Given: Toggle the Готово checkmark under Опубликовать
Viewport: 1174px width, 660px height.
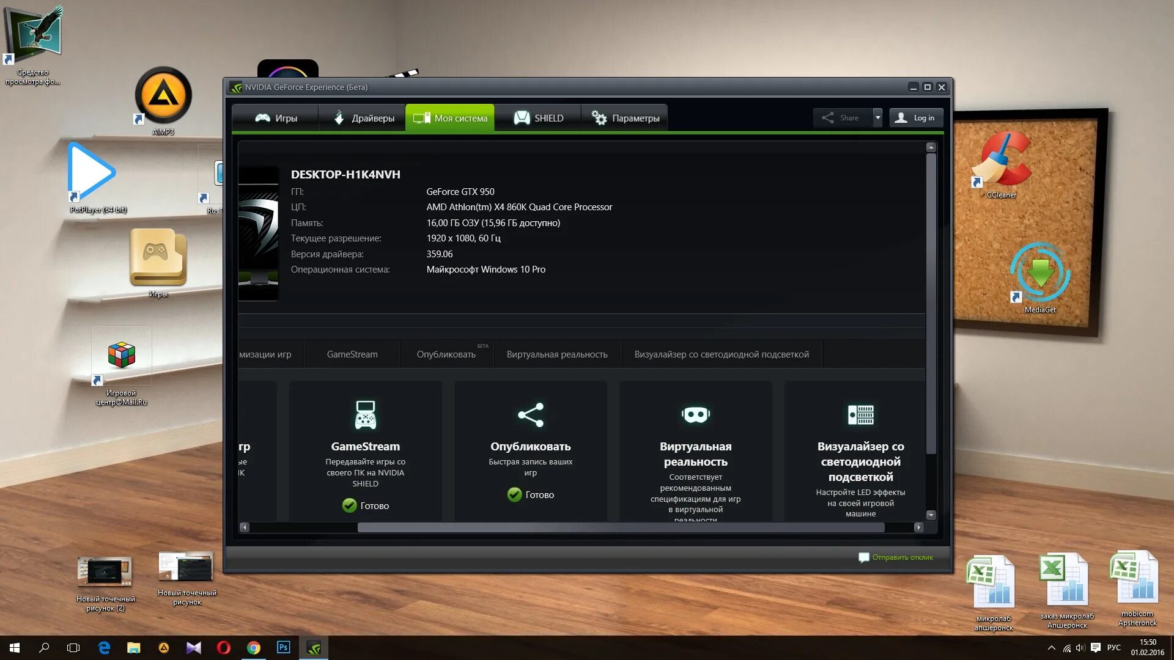Looking at the screenshot, I should coord(514,495).
